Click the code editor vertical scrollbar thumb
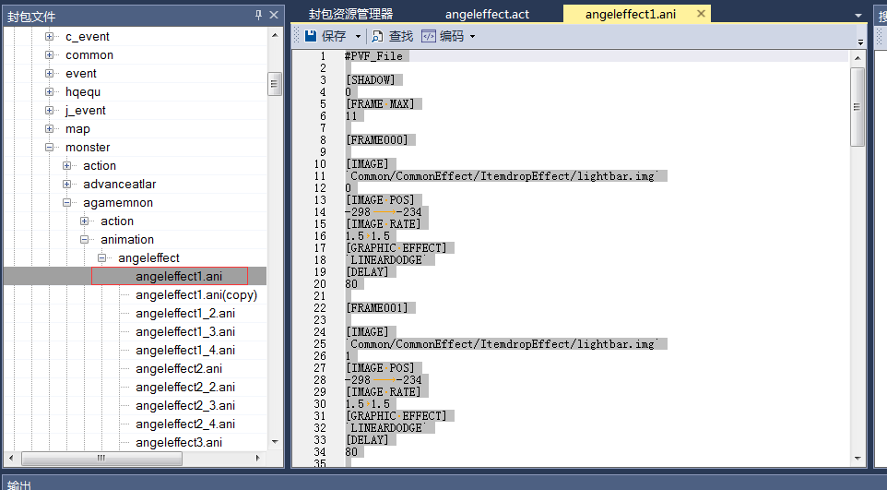The height and width of the screenshot is (490, 887). click(x=857, y=106)
